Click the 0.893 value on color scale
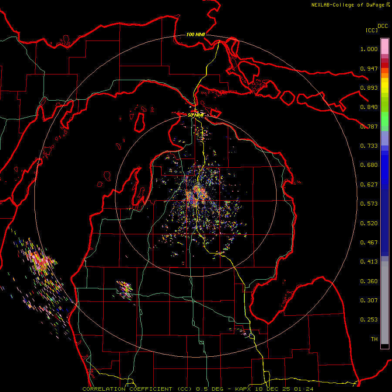Viewport: 392px width, 392px height. coord(369,88)
